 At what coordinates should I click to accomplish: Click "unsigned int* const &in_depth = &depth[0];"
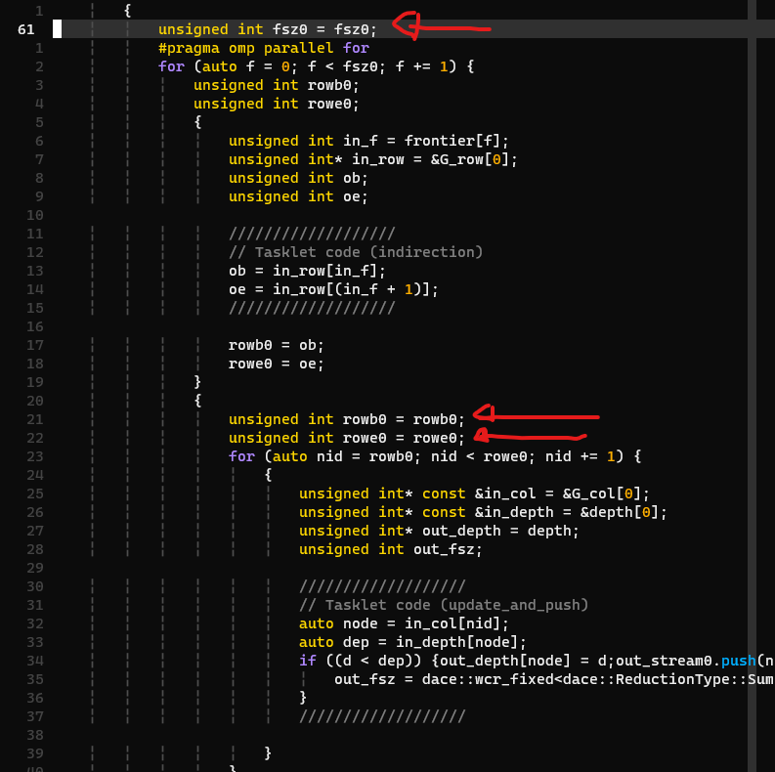(483, 512)
